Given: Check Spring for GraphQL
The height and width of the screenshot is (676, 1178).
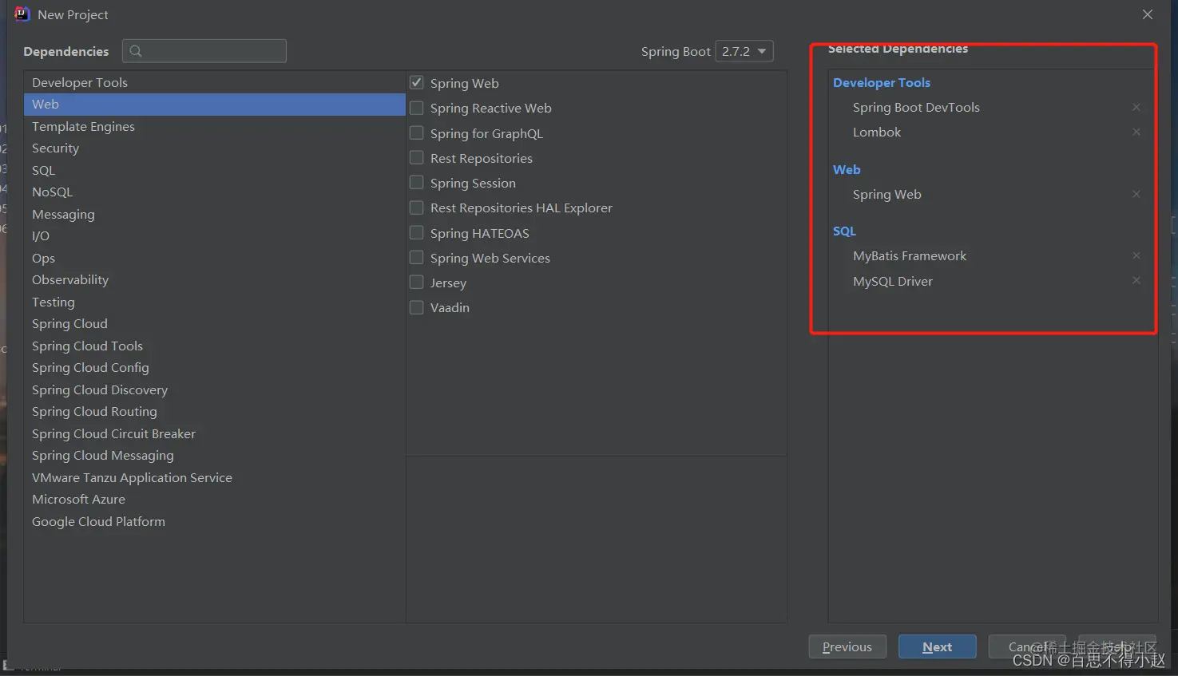Looking at the screenshot, I should pos(416,132).
